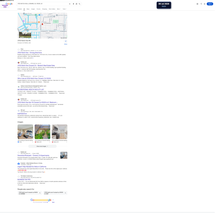Switch to the Maps tab
Viewport: 216px width, 213px height.
tap(28, 9)
